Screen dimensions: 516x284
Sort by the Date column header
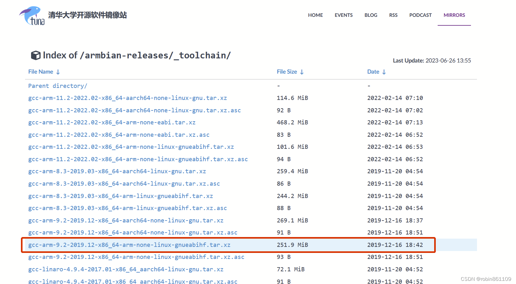click(x=373, y=72)
